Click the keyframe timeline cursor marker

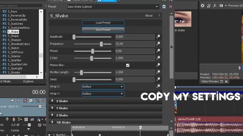point(140,127)
